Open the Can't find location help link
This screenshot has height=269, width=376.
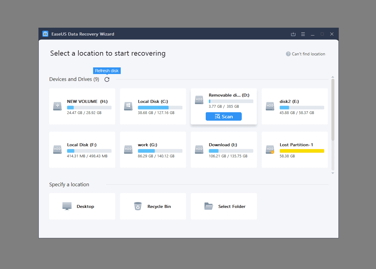click(x=308, y=54)
